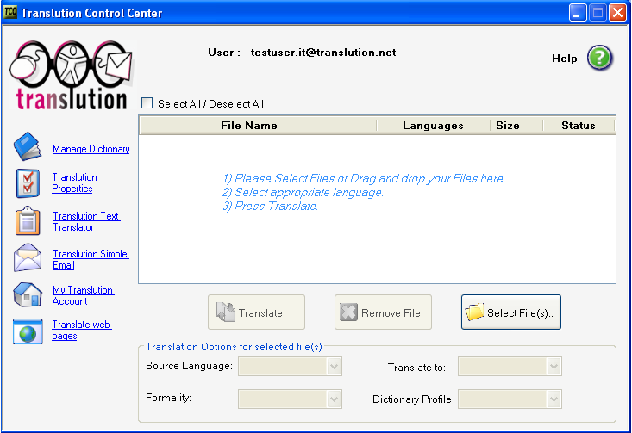Click the blue book Manage Dictionary icon
This screenshot has height=433, width=632.
coord(28,146)
